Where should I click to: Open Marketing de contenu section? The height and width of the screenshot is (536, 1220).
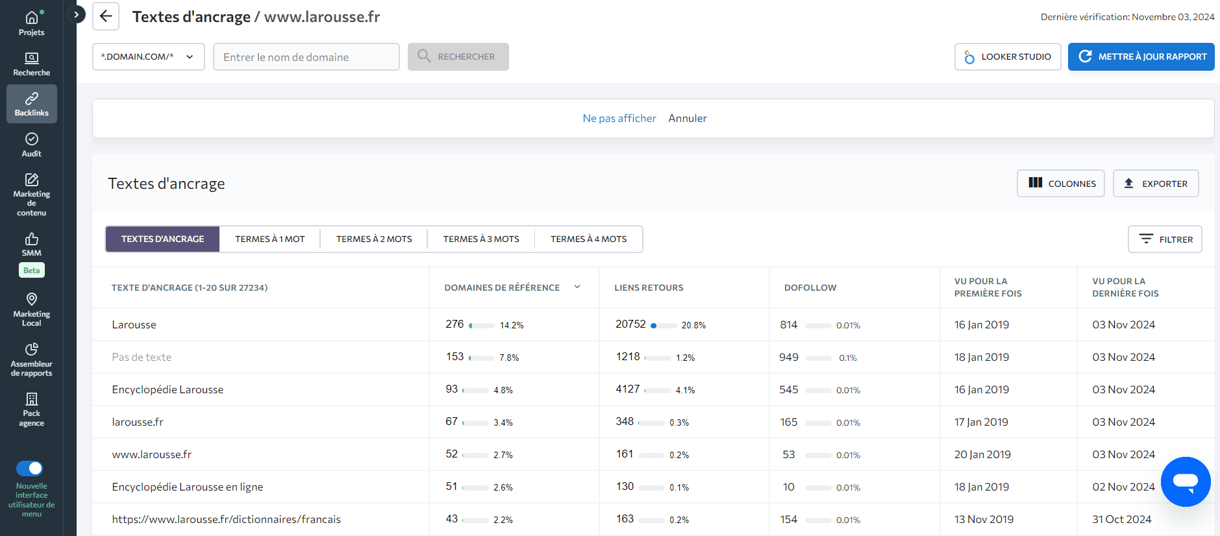click(31, 194)
